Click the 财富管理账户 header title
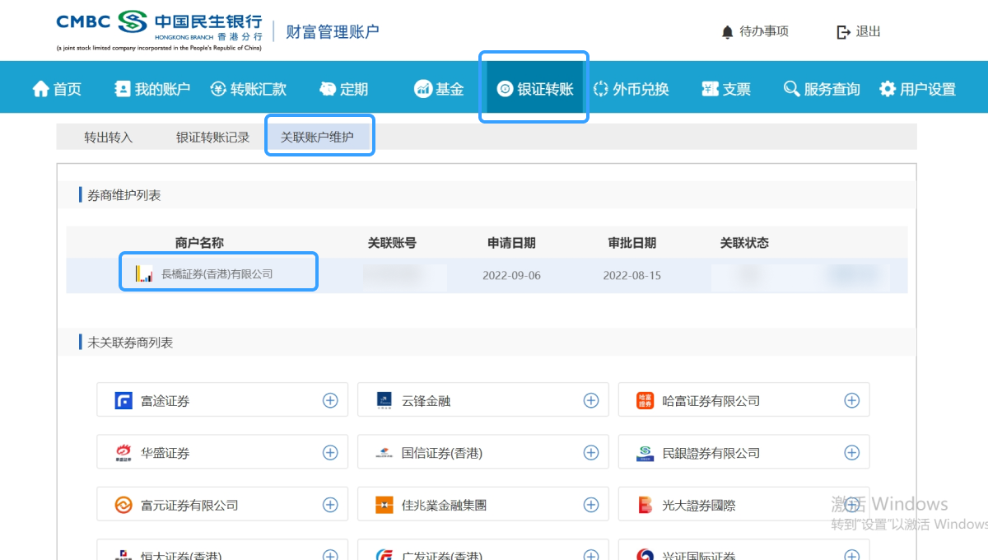Viewport: 988px width, 560px height. click(x=333, y=32)
